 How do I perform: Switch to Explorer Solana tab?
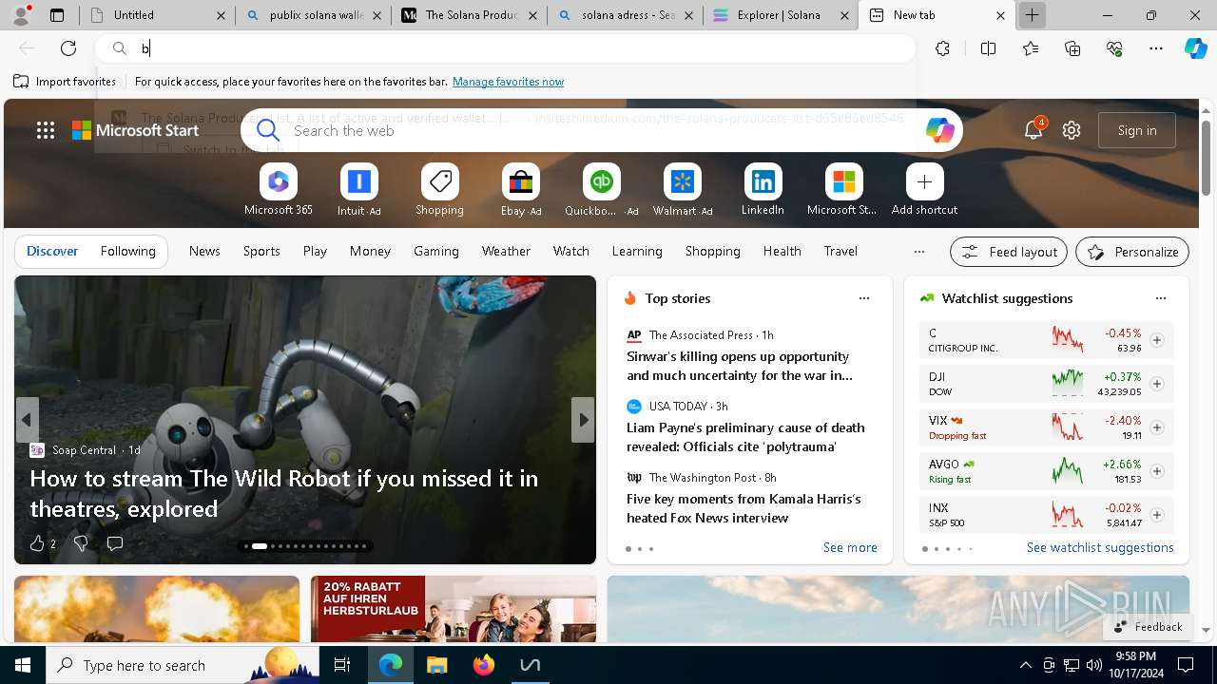coord(781,15)
